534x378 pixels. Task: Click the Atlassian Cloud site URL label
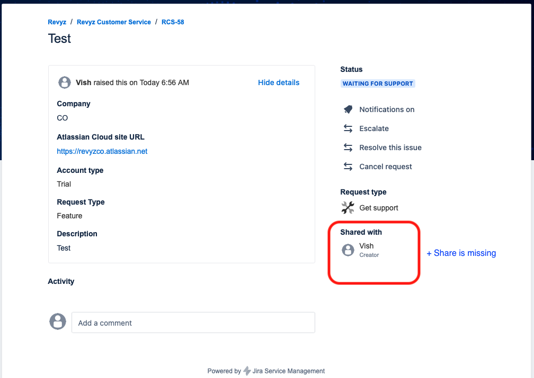coord(101,137)
